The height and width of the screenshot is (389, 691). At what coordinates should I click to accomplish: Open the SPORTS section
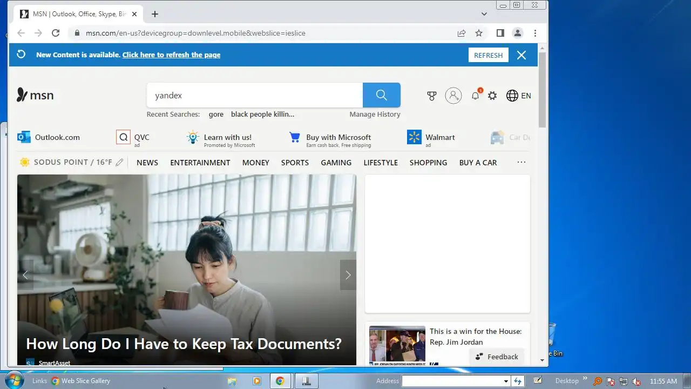[x=295, y=163]
